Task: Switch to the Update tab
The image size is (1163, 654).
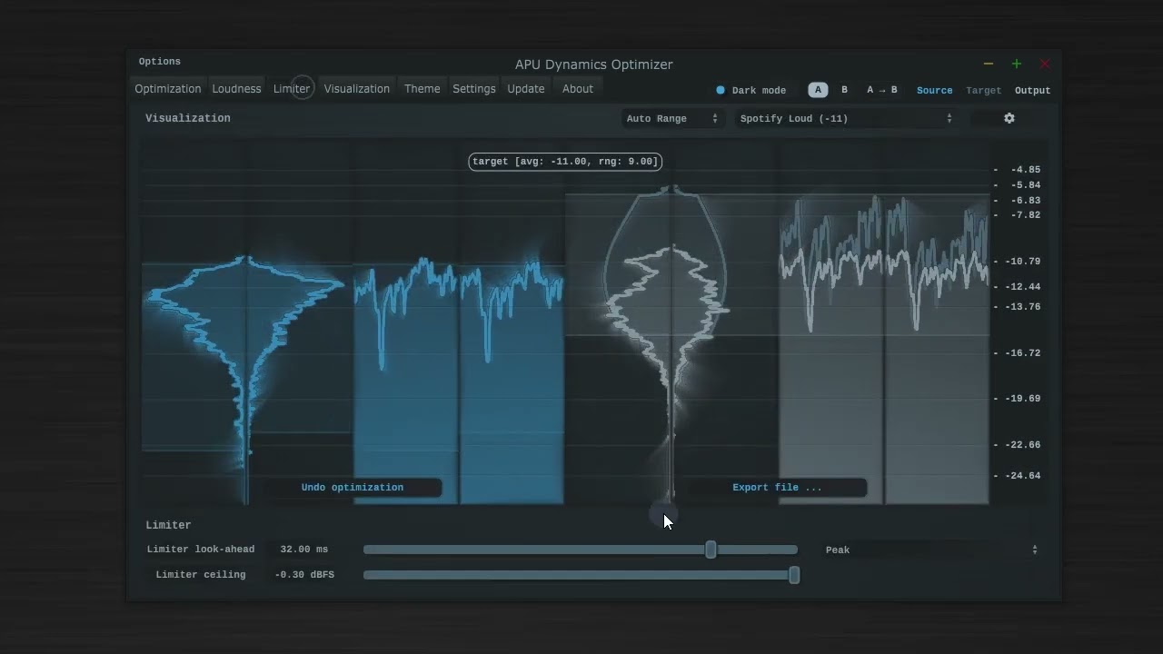Action: [525, 88]
